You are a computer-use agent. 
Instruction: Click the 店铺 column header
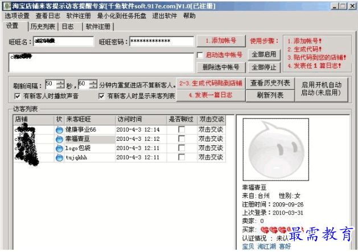point(34,119)
